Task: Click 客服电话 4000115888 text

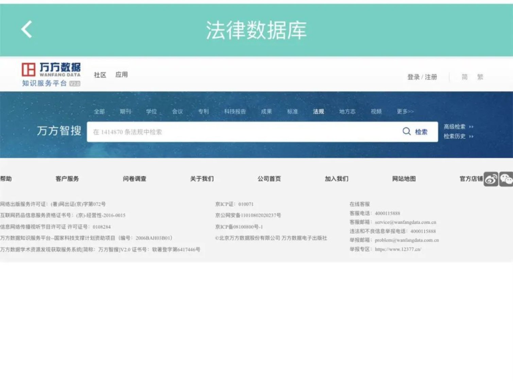Action: coord(375,213)
